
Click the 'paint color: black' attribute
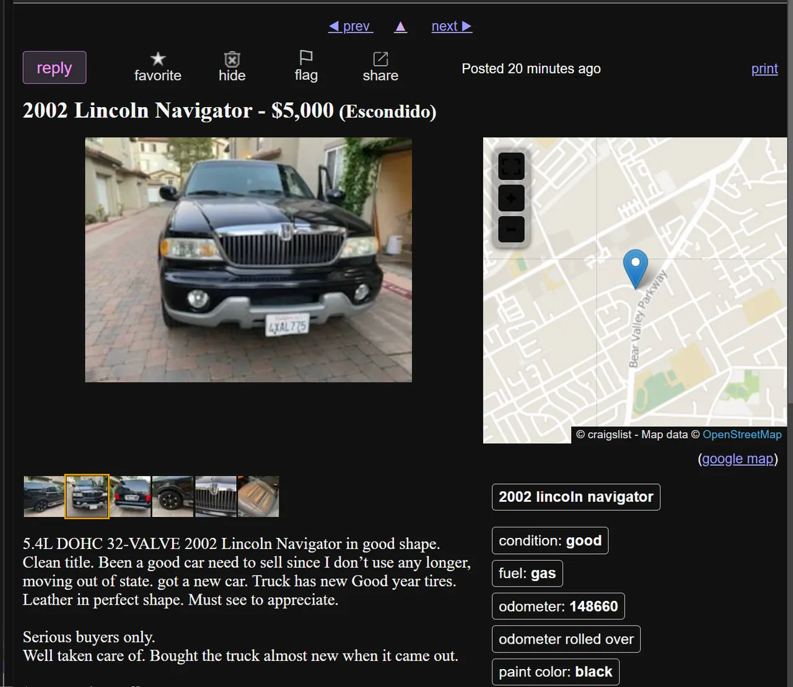point(556,672)
